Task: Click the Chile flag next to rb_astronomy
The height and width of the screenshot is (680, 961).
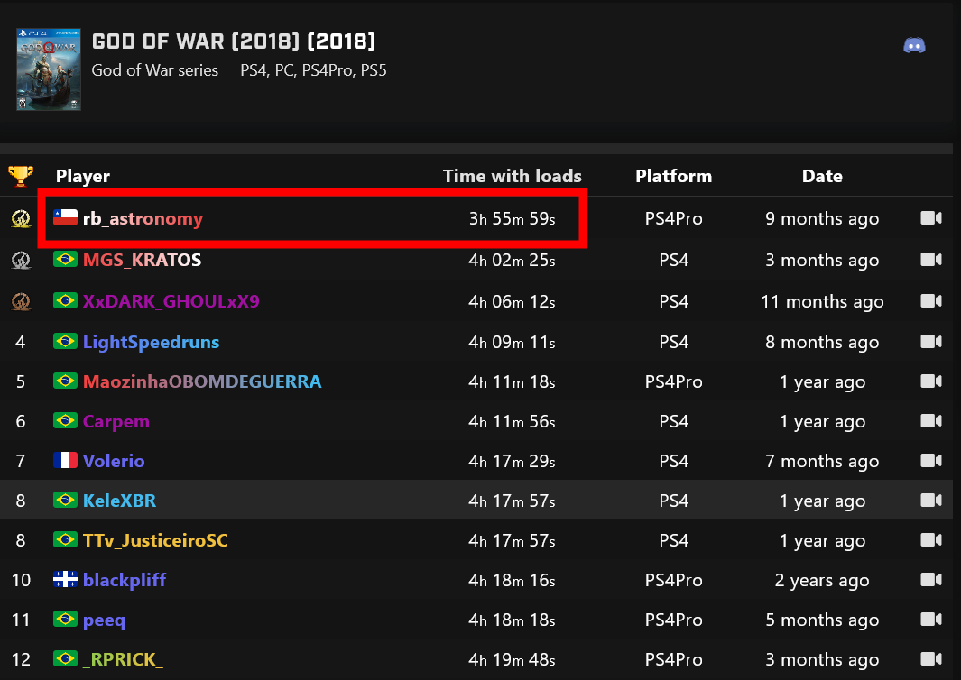Action: pos(65,218)
